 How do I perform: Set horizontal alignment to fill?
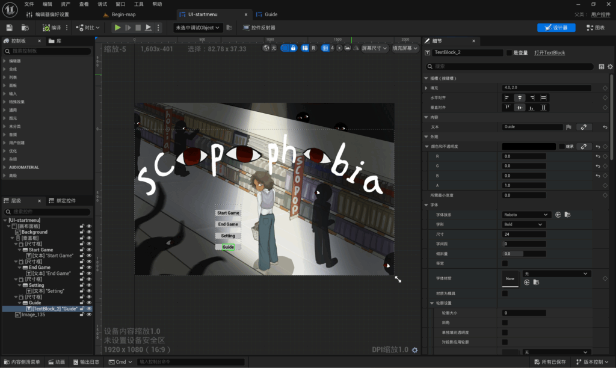543,98
